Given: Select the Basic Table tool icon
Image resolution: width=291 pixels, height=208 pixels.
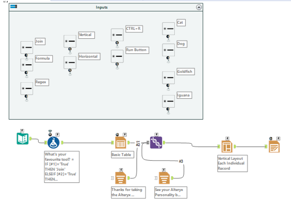Looking at the screenshot, I should click(x=121, y=142).
